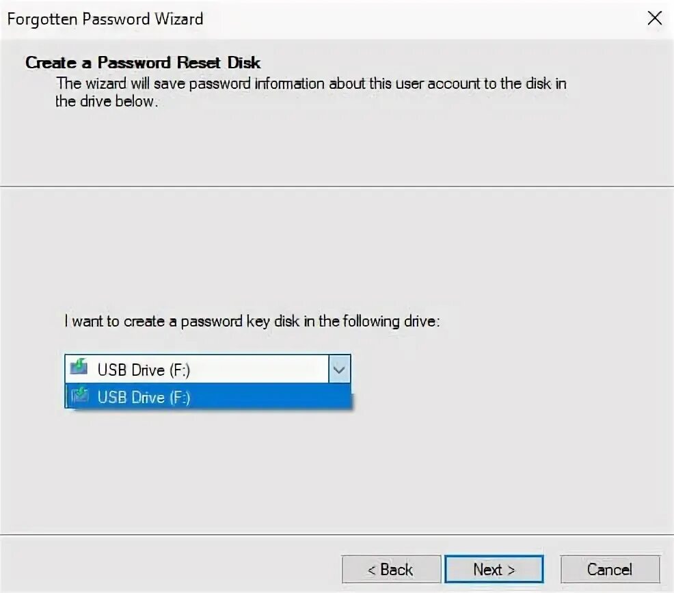Click the Forgotten Password Wizard title text
The image size is (674, 593).
105,19
